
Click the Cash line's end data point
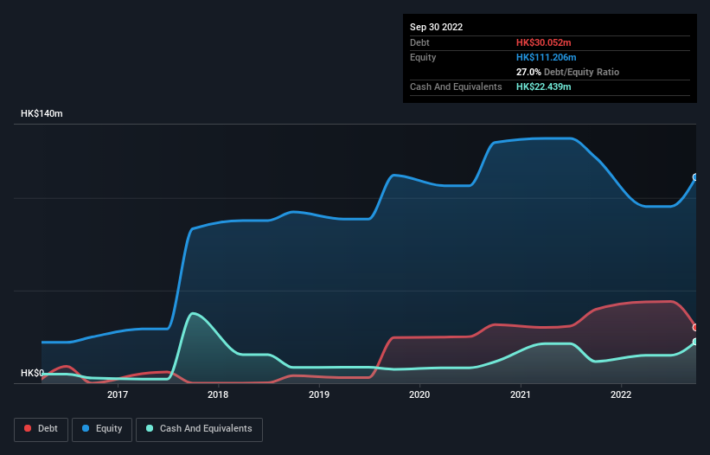tap(695, 342)
